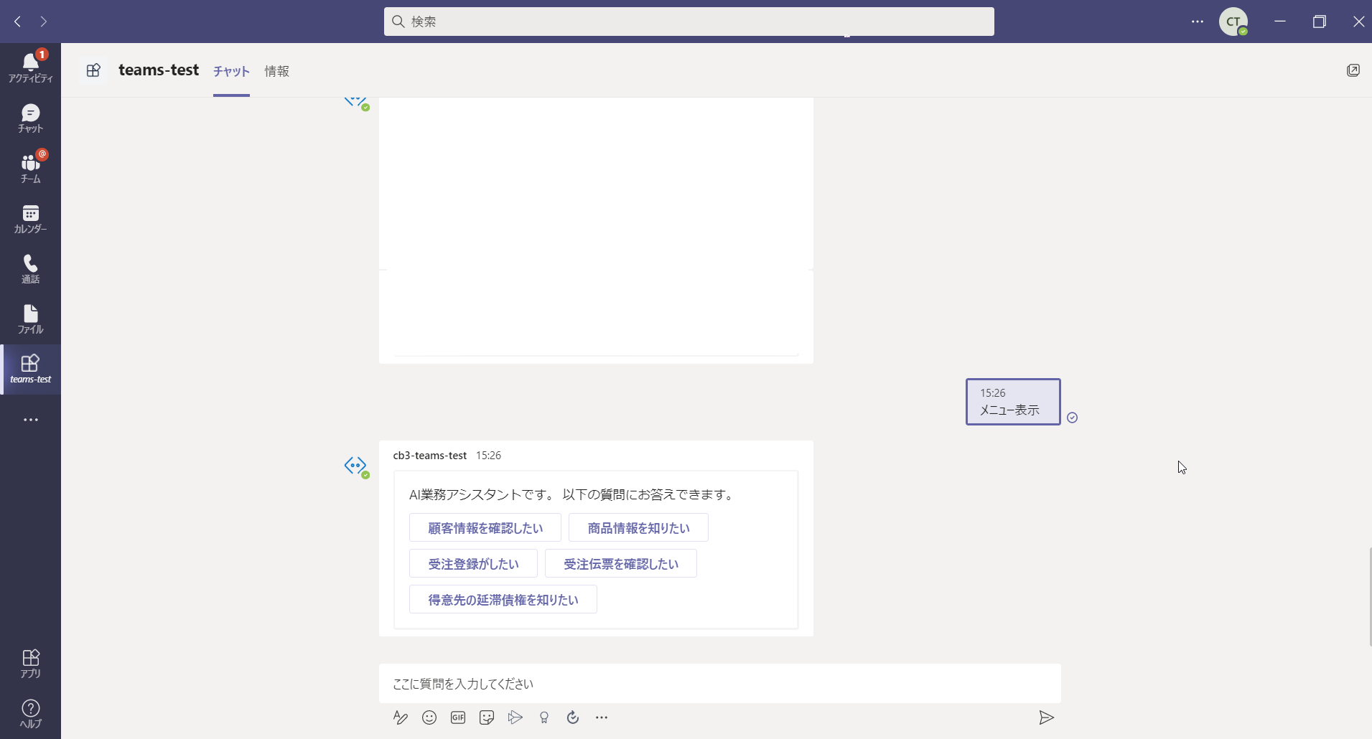This screenshot has width=1372, height=739.
Task: Open the Teams section in the sidebar
Action: pos(30,169)
